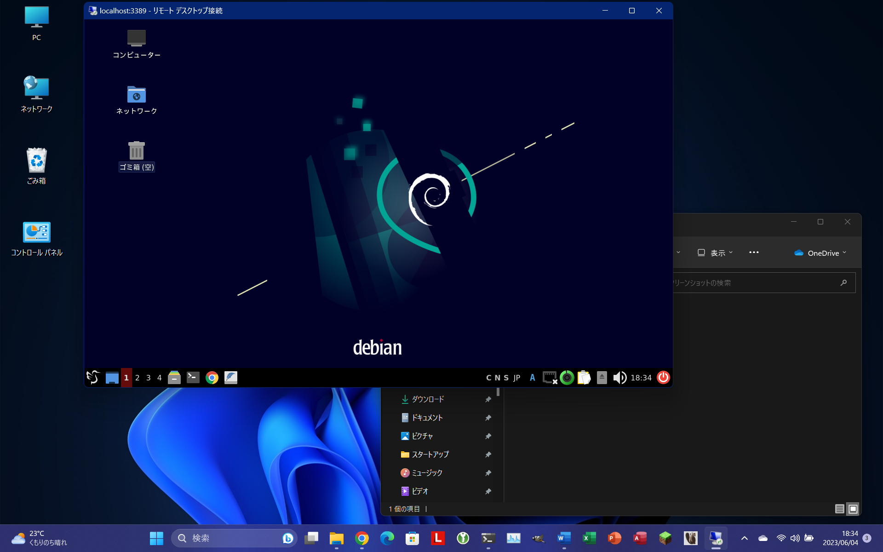Click the show desktop button on the Debian panel
The width and height of the screenshot is (883, 552).
(112, 377)
